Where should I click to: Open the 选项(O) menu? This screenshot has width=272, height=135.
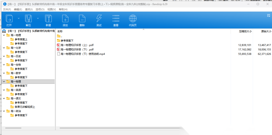pos(40,9)
